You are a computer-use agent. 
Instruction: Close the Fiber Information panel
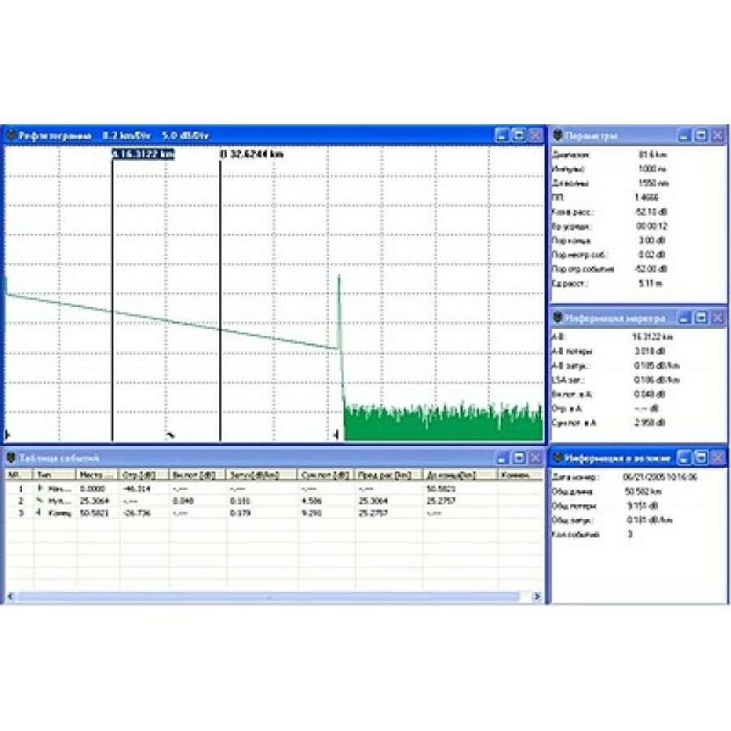(718, 458)
